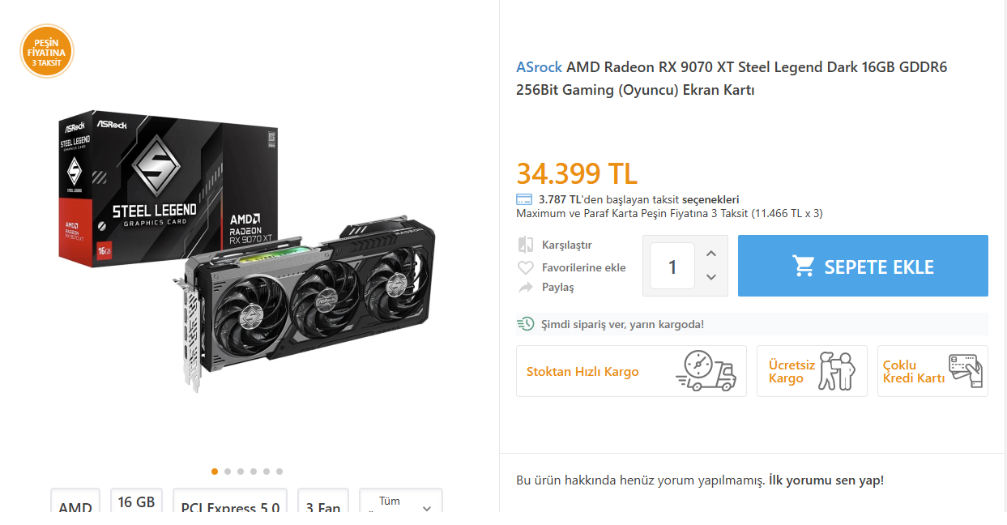1007x525 pixels.
Task: Increase quantity with the up arrow
Action: (711, 254)
